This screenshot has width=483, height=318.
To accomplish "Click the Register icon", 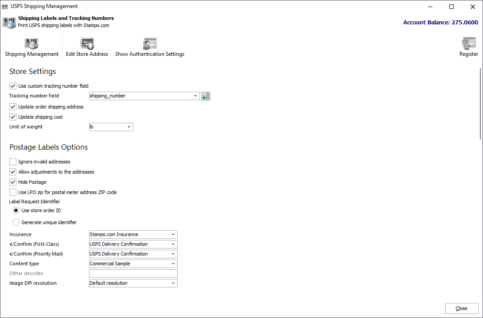I will tap(468, 47).
